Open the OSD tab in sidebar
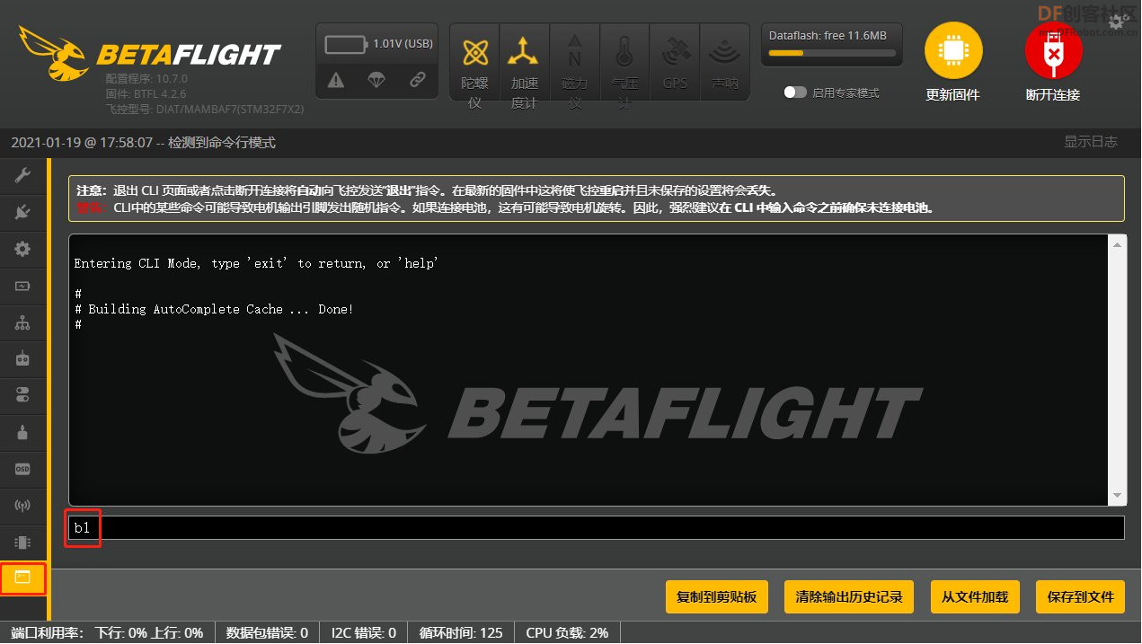This screenshot has width=1142, height=644. [x=22, y=469]
